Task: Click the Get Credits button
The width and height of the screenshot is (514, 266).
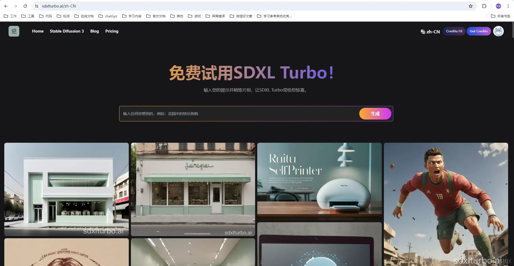Action: point(479,31)
